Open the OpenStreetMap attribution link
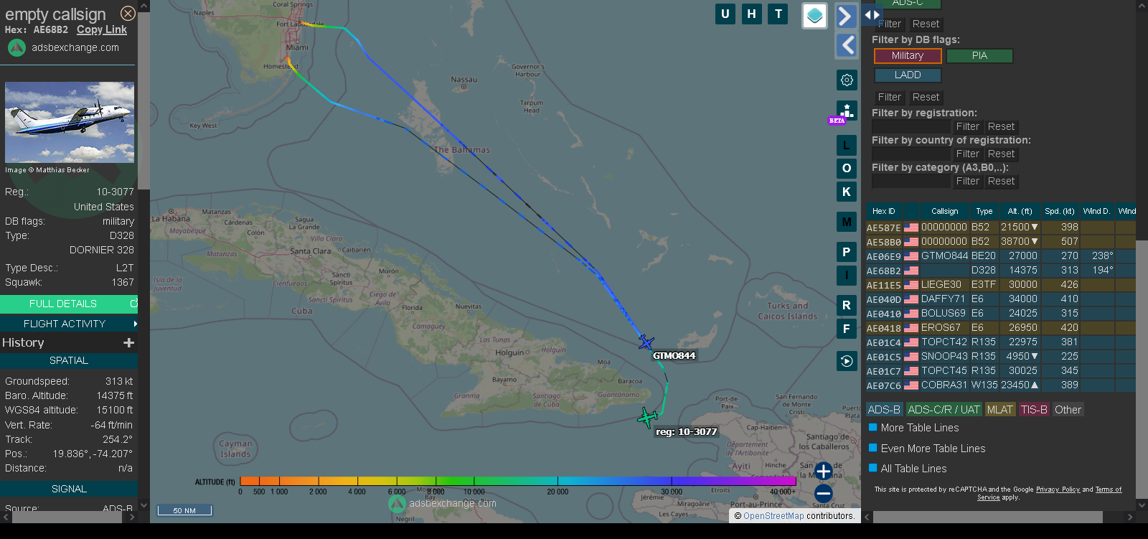This screenshot has height=539, width=1148. click(773, 516)
